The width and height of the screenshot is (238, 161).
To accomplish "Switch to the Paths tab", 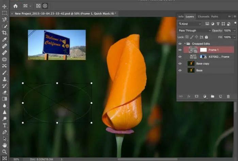I will click(215, 16).
